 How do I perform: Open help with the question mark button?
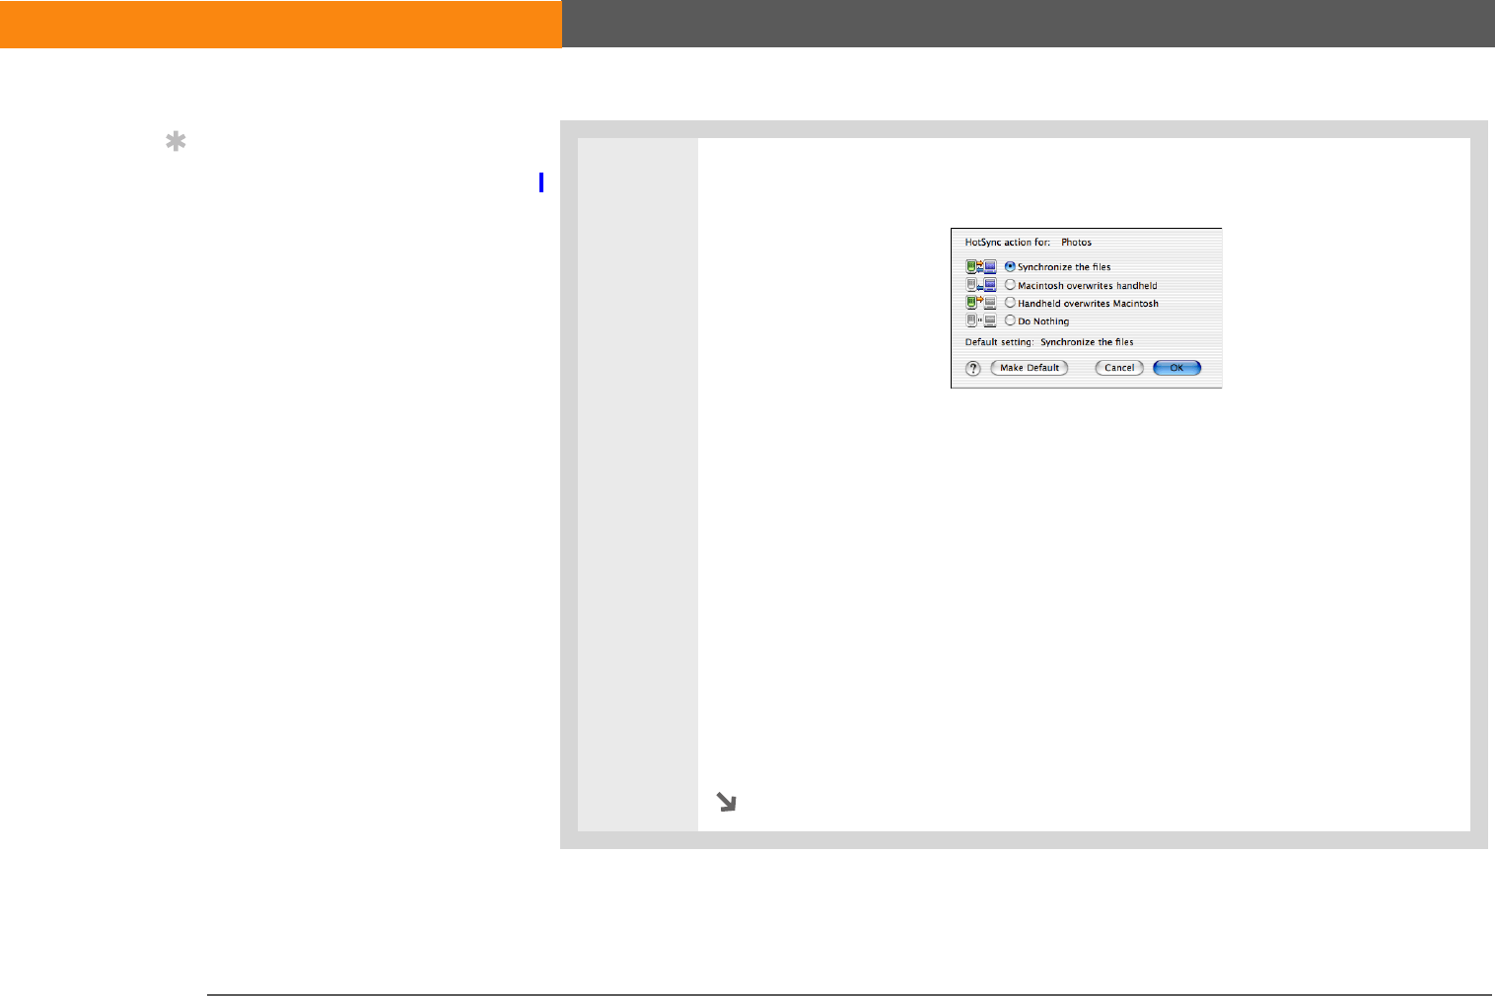973,368
